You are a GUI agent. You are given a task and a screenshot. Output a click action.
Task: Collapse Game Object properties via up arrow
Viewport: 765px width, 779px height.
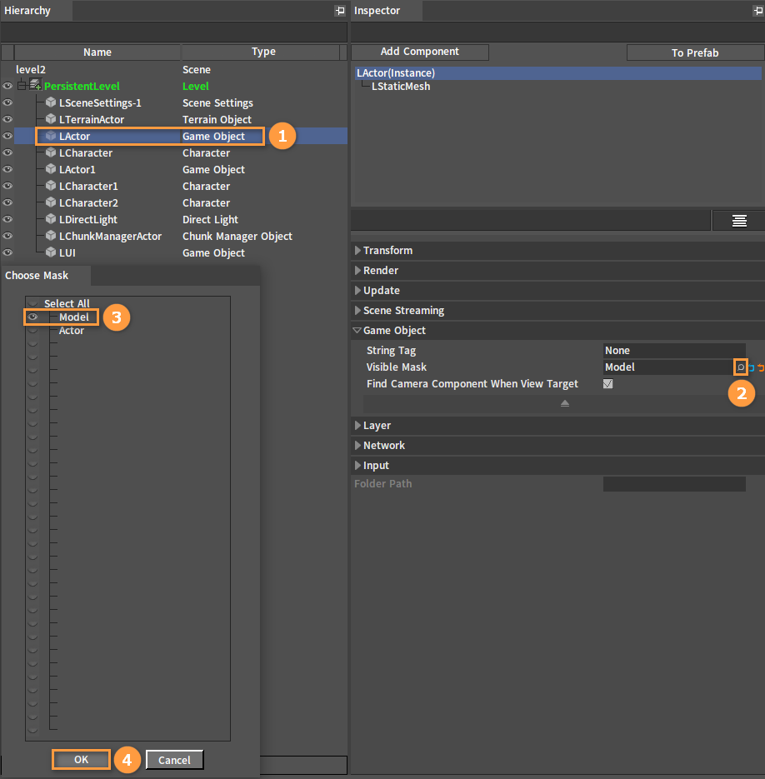tap(565, 403)
